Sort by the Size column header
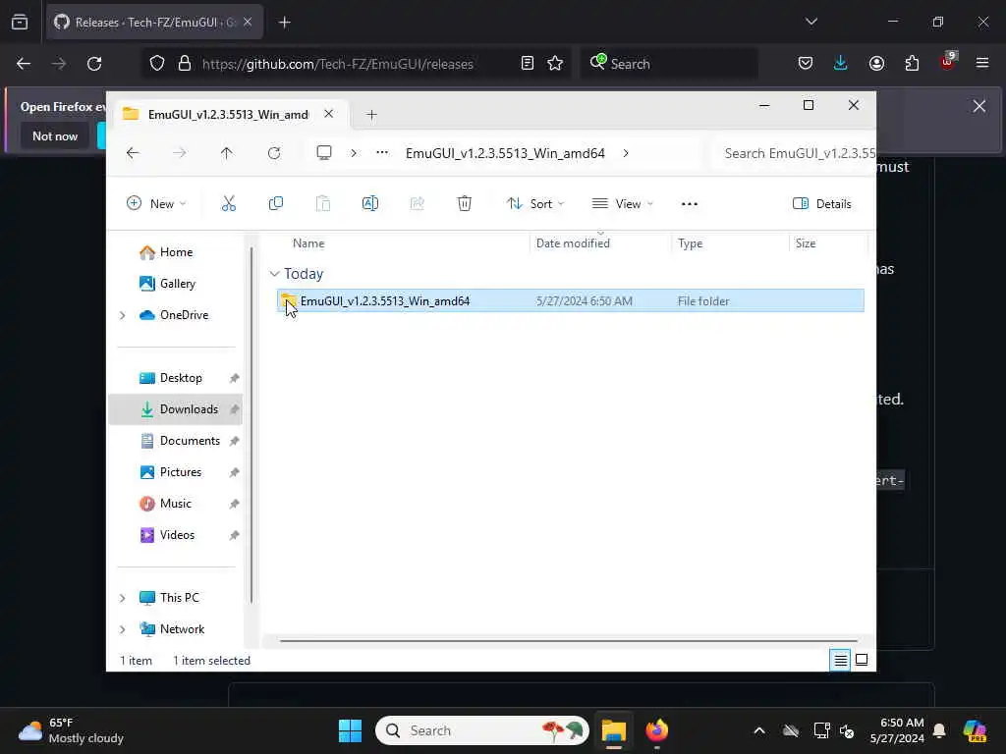Viewport: 1006px width, 754px height. (806, 243)
